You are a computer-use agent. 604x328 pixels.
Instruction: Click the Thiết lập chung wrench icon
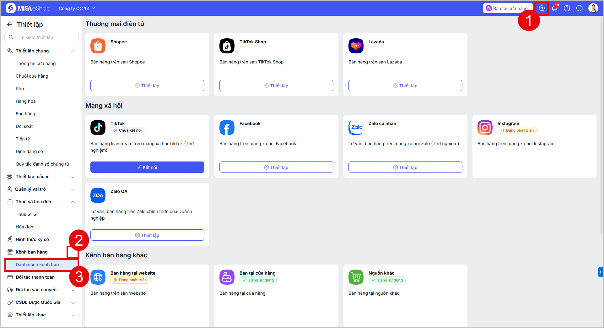click(x=10, y=51)
